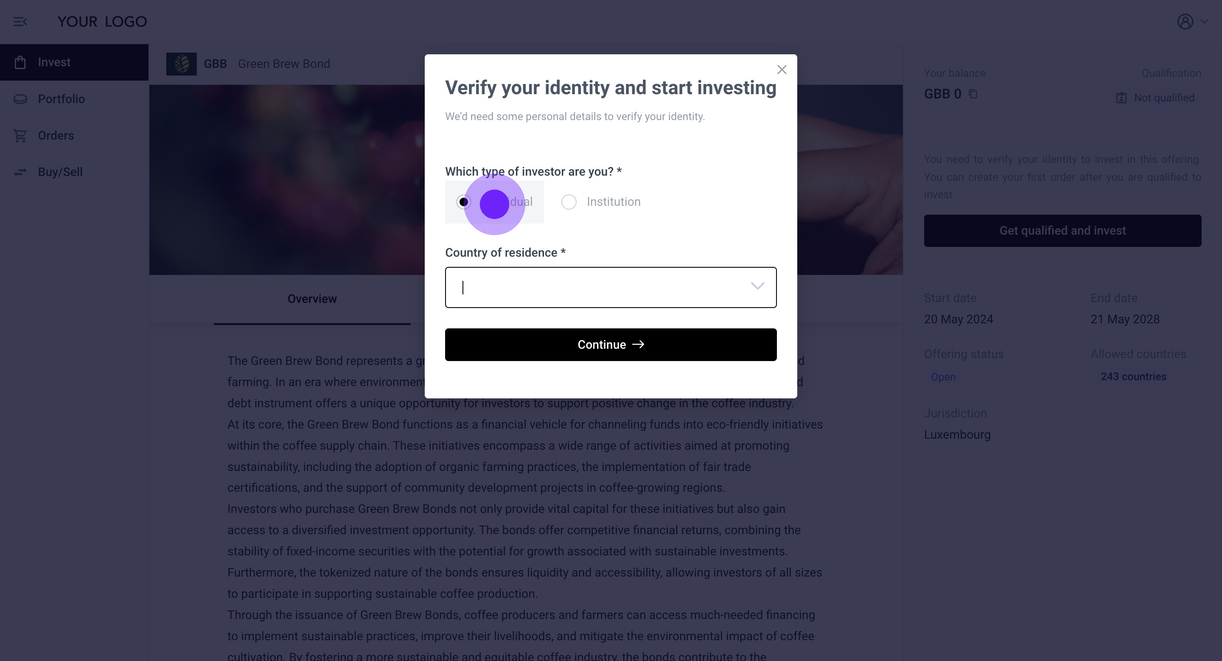Select the Institution investor radio button
The image size is (1222, 661).
569,202
